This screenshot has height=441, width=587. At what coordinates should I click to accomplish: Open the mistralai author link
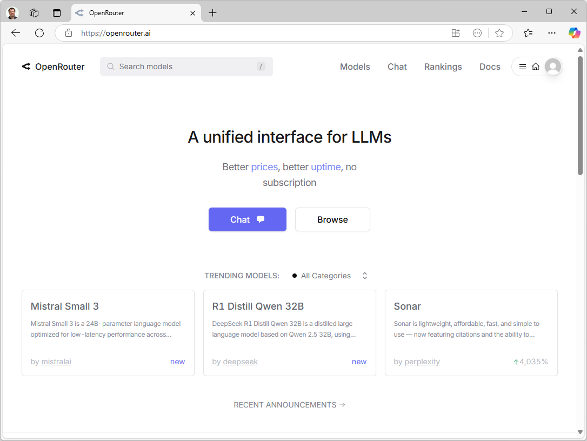pos(56,362)
